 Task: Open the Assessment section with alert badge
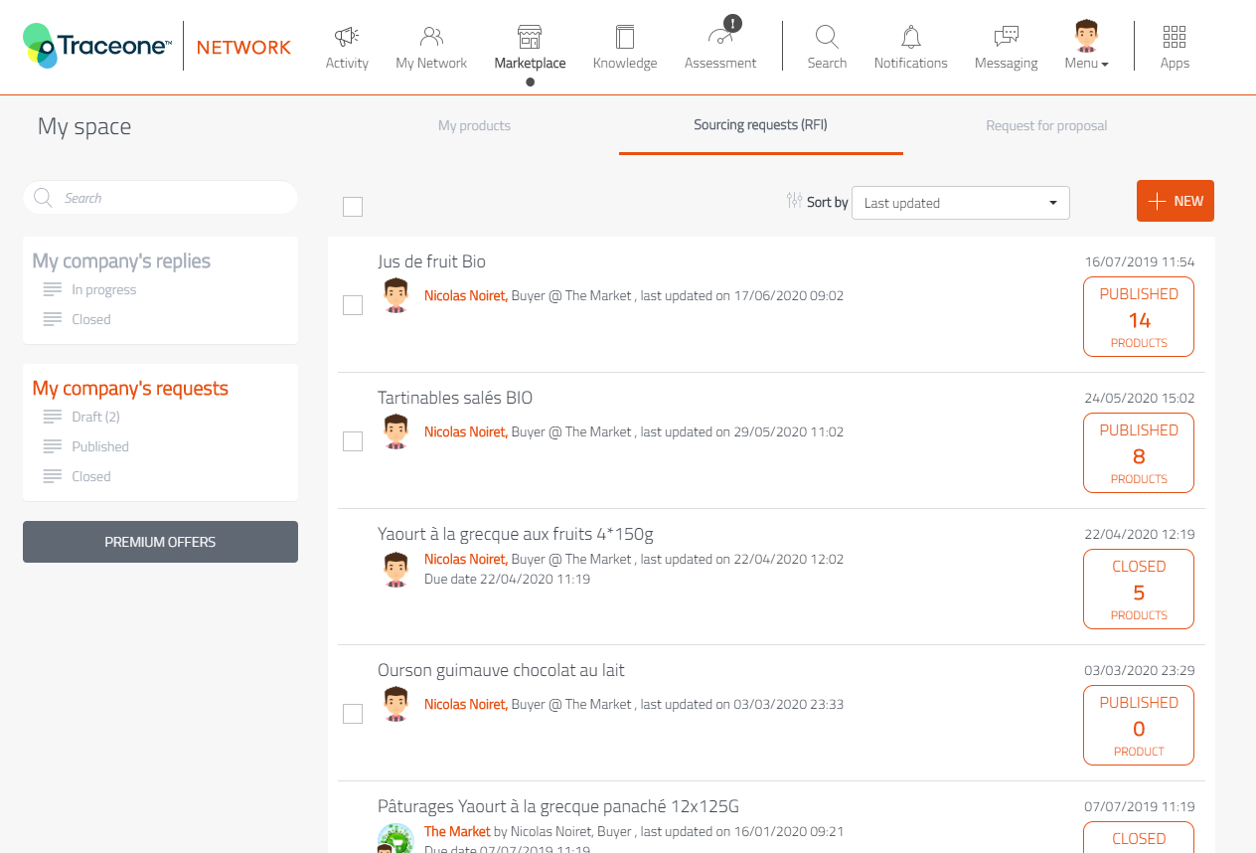(719, 46)
